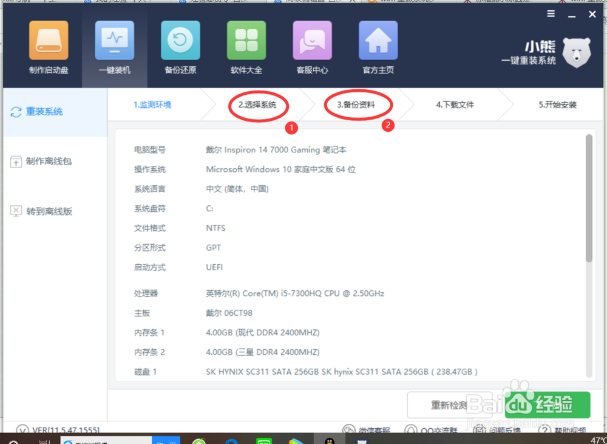The height and width of the screenshot is (444, 607).
Task: Proceed to step 2.选择系统
Action: [259, 104]
